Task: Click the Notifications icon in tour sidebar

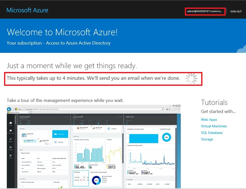Action: 11,131
